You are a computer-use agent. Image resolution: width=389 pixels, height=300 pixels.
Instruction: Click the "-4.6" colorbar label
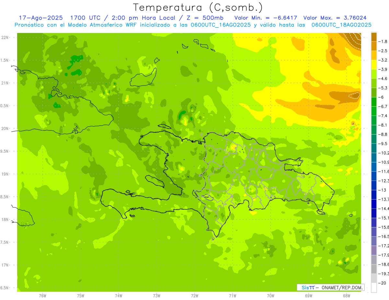tap(383, 79)
